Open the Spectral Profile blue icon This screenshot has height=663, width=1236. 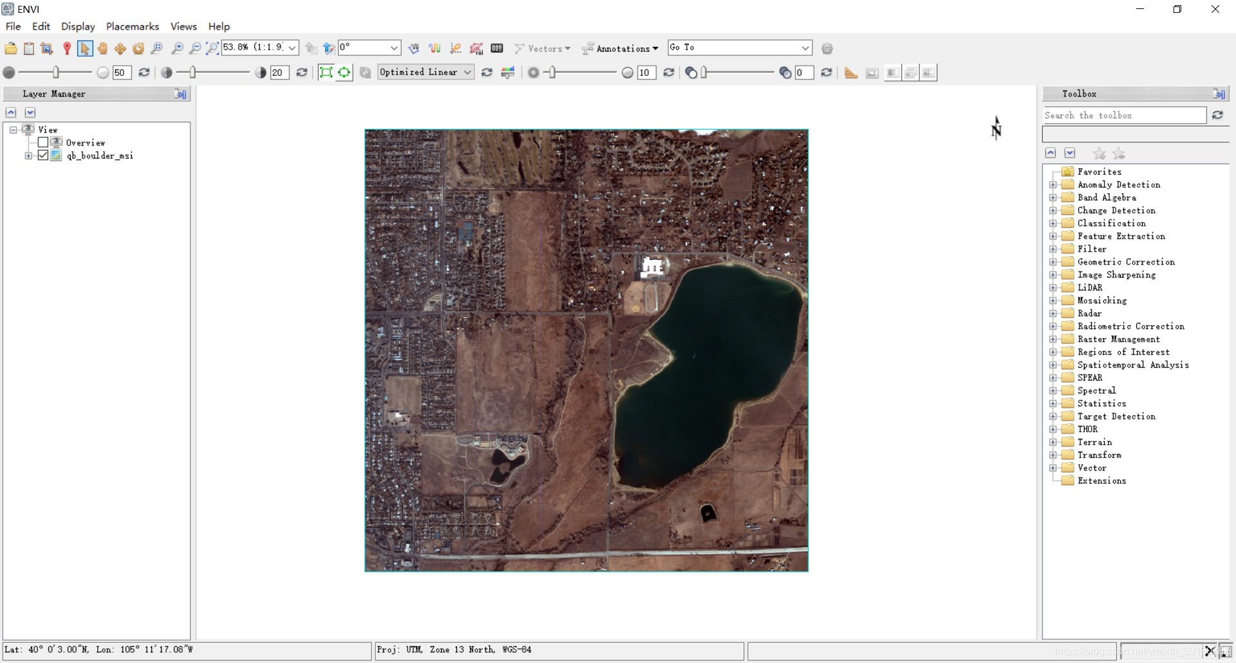tap(414, 48)
